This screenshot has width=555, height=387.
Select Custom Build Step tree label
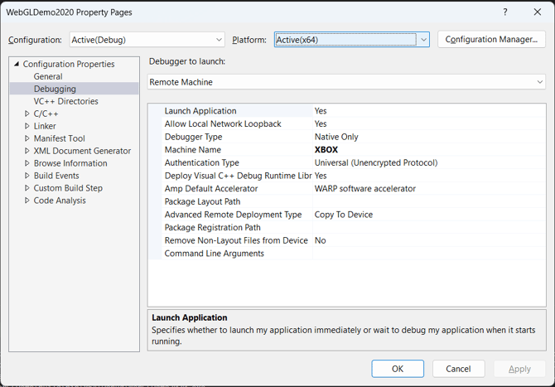pyautogui.click(x=68, y=188)
